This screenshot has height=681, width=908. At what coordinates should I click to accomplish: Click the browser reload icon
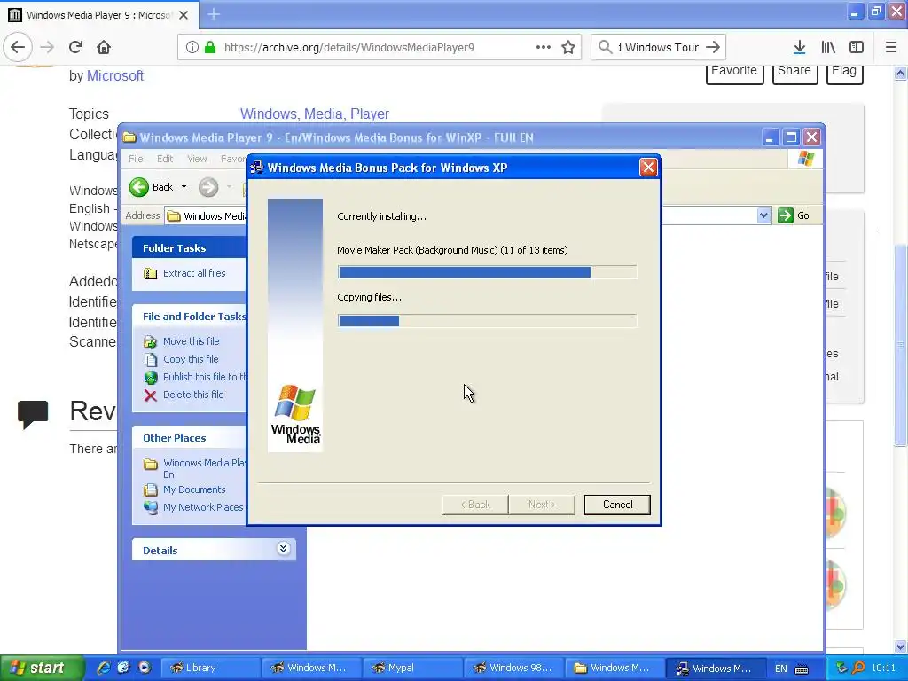click(x=75, y=47)
